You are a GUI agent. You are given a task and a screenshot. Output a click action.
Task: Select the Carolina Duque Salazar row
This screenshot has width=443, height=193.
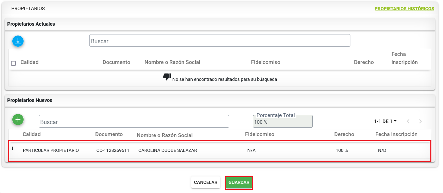point(220,151)
